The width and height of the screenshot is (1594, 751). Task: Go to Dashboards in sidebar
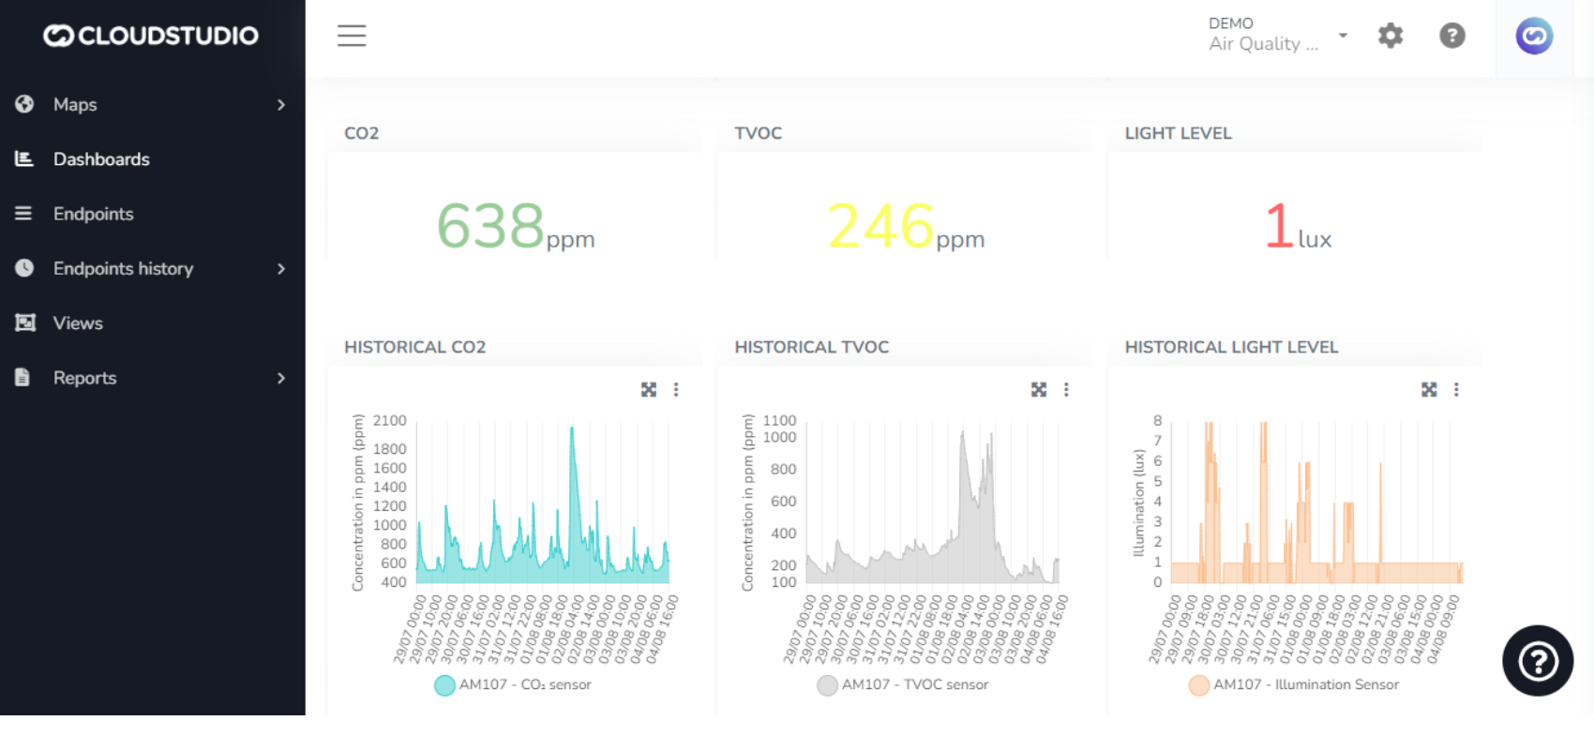tap(101, 159)
